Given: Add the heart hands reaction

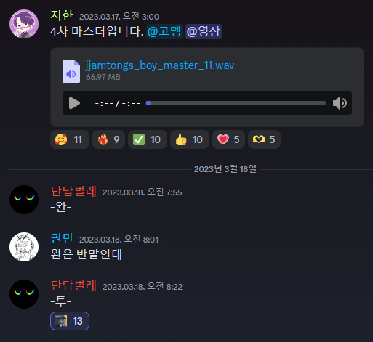Looking at the screenshot, I should (x=264, y=139).
